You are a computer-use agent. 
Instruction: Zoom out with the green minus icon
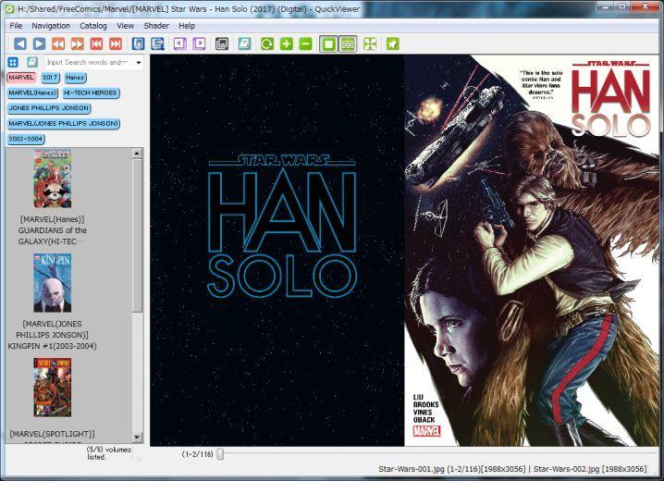point(305,43)
